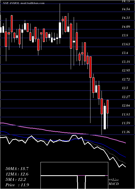Click the 12.5 price axis label
Viewport: 135px width, 189px height.
pos(125,88)
